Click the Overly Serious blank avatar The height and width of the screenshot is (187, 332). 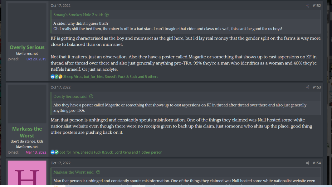pyautogui.click(x=27, y=22)
